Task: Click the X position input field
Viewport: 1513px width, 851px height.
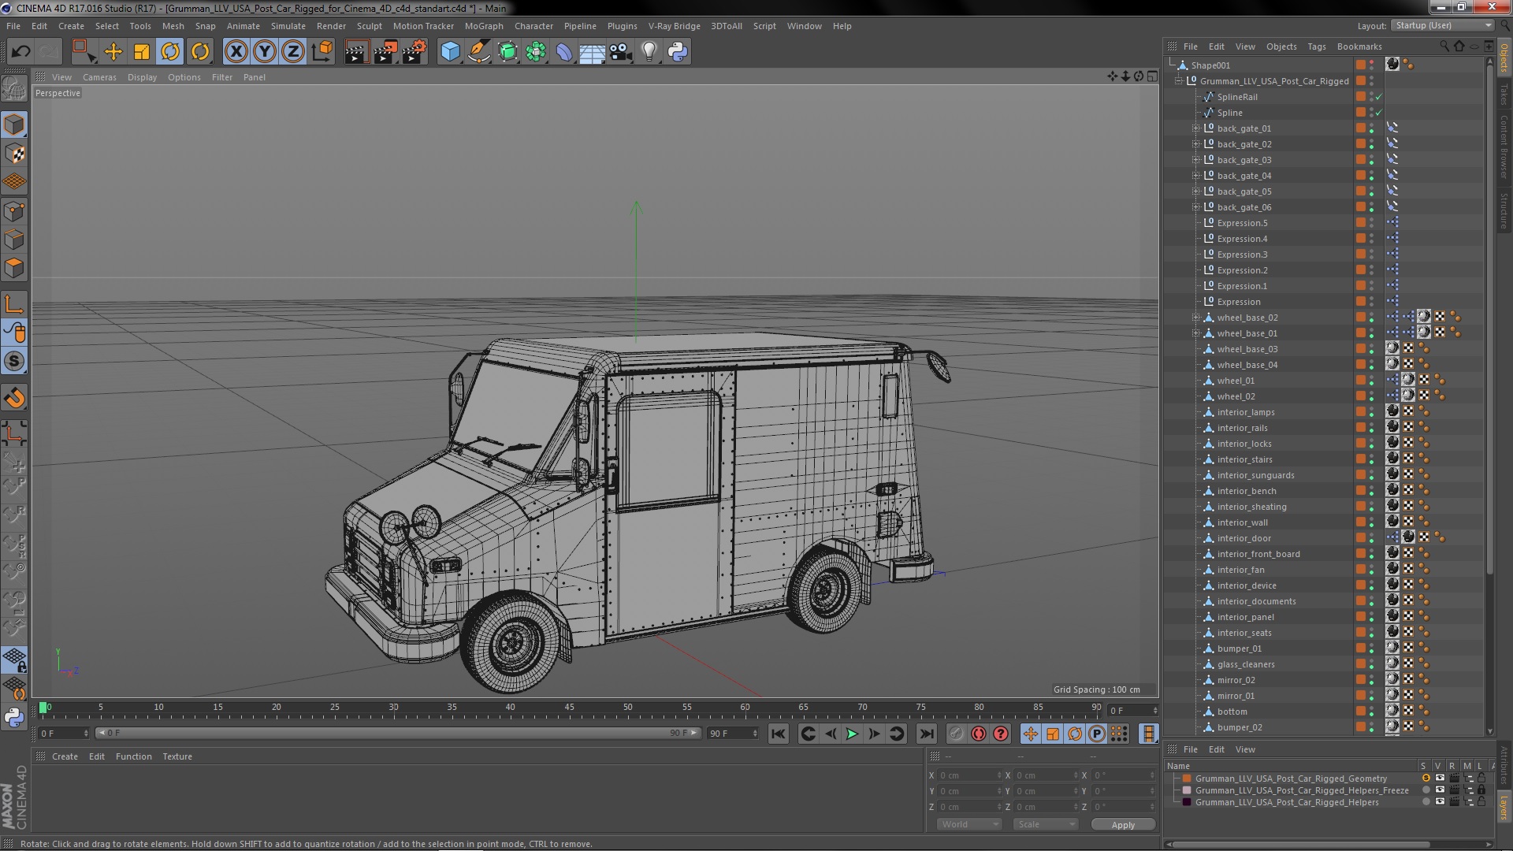Action: click(x=968, y=775)
